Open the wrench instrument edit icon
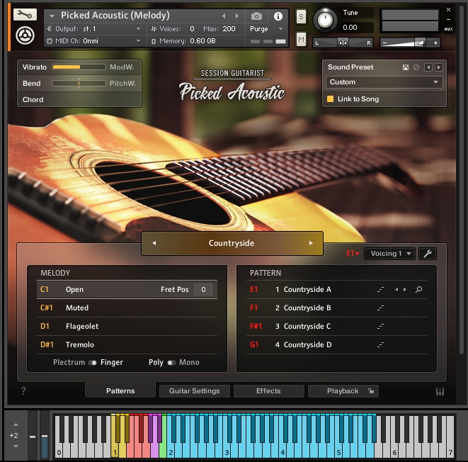468x462 pixels. [25, 14]
